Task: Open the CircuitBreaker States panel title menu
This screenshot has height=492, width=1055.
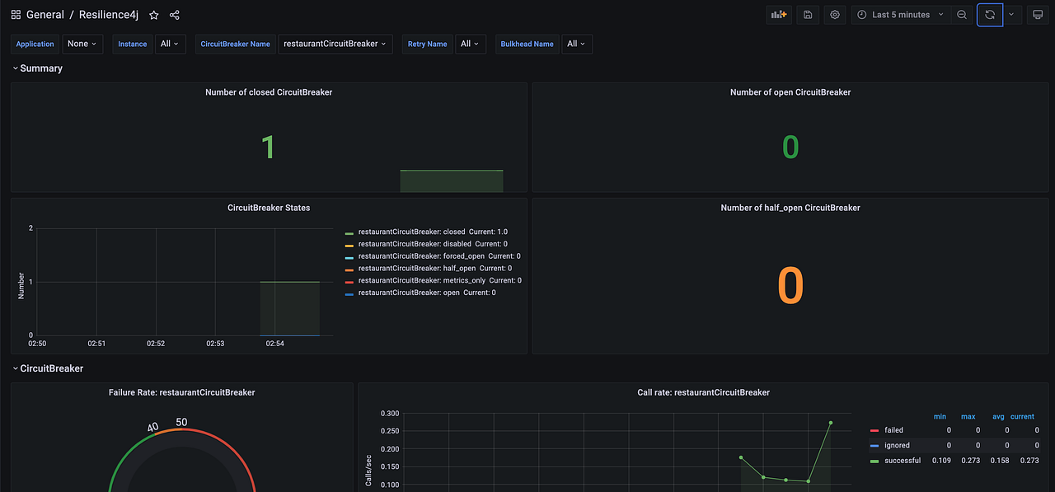Action: click(x=269, y=208)
